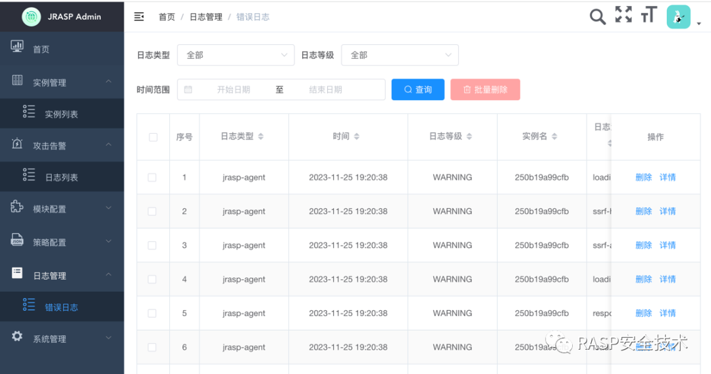This screenshot has width=711, height=374.
Task: Click the calendar icon in date range field
Action: [188, 90]
